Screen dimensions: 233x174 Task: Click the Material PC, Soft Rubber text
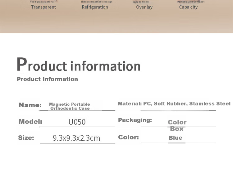(174, 104)
